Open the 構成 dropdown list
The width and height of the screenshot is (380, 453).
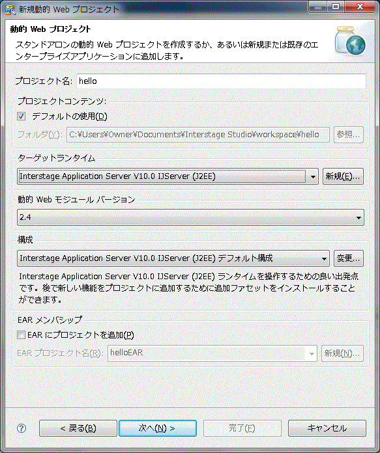click(173, 258)
